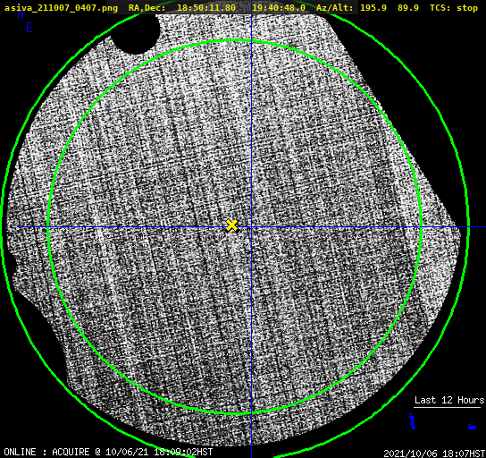Select the RA,Dec label in header
Screen dimensions: 486x458
coord(147,8)
